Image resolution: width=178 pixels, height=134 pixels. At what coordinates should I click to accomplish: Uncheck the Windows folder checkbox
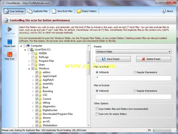[x=33, y=68]
